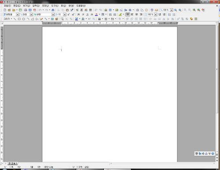Click the paste clipboard icon
Screen dimensions: 220x170
67,10
